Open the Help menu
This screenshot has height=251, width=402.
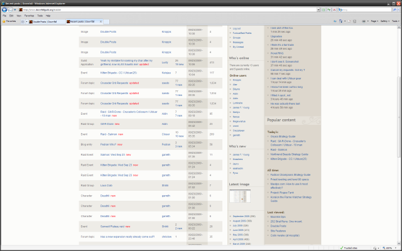tap(48, 16)
